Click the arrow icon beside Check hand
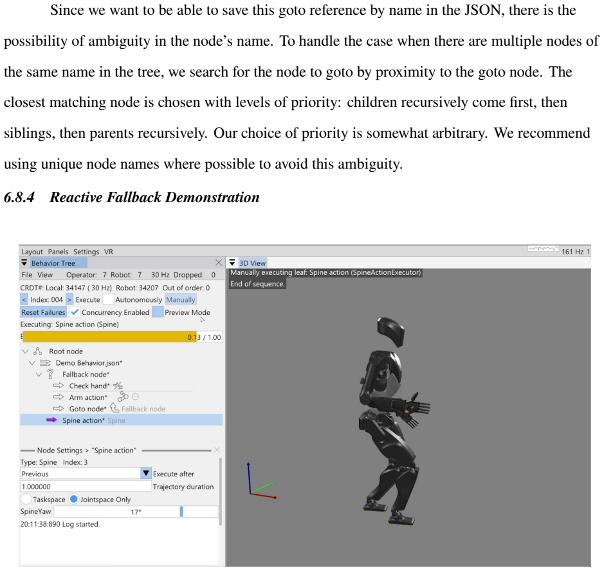The width and height of the screenshot is (604, 571). [59, 386]
